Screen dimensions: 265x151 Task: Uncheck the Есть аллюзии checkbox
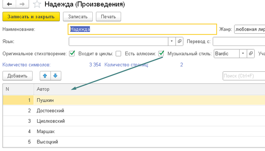click(161, 53)
